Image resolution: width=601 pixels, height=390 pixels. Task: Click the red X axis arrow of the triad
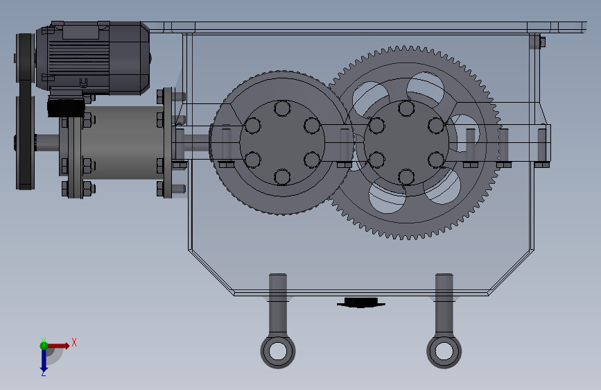60,346
